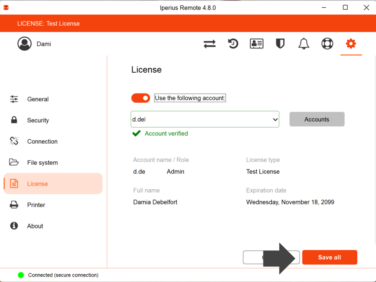Screen dimensions: 376x282
Task: Click the 'License type' label
Action: tap(263, 160)
